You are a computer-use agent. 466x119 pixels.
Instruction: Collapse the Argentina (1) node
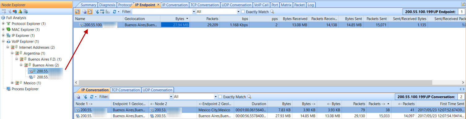click(12, 53)
